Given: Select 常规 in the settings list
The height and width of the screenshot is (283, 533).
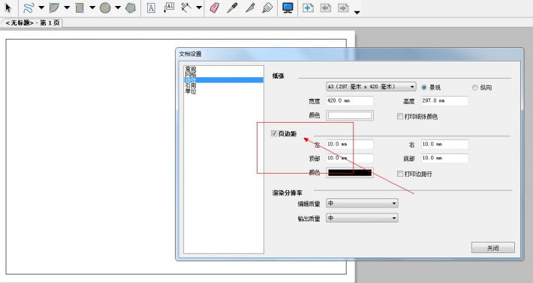Looking at the screenshot, I should [x=191, y=69].
